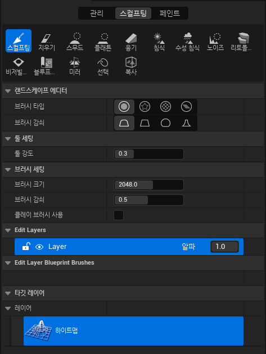This screenshot has width=266, height=354.
Task: Choose the circle brush type
Action: click(x=124, y=107)
